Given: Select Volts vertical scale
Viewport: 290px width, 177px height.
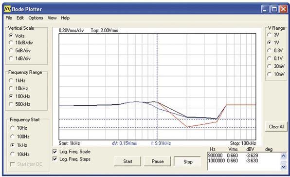Looking at the screenshot, I should (11, 36).
